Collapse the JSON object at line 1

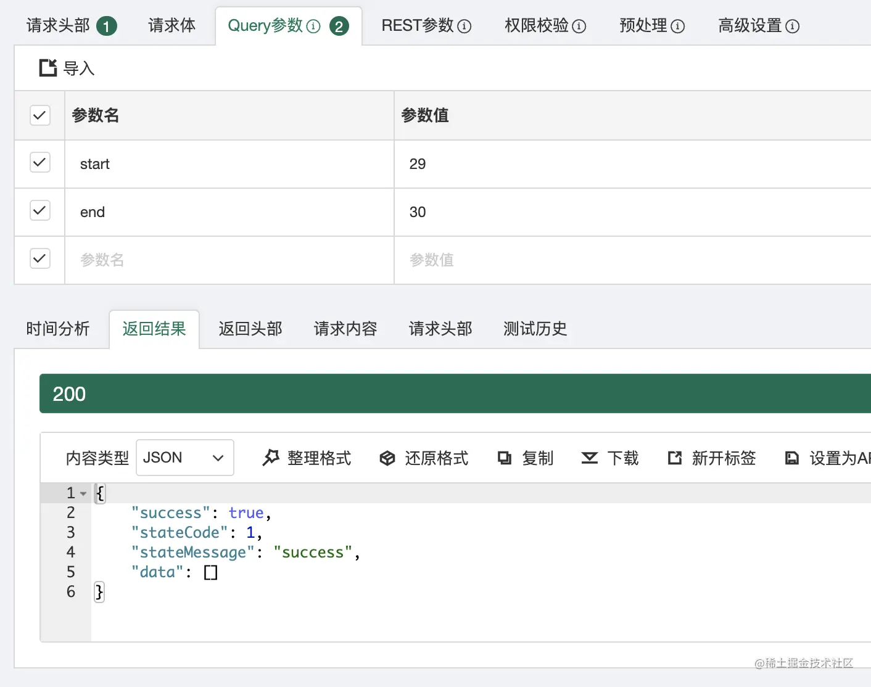tap(83, 493)
